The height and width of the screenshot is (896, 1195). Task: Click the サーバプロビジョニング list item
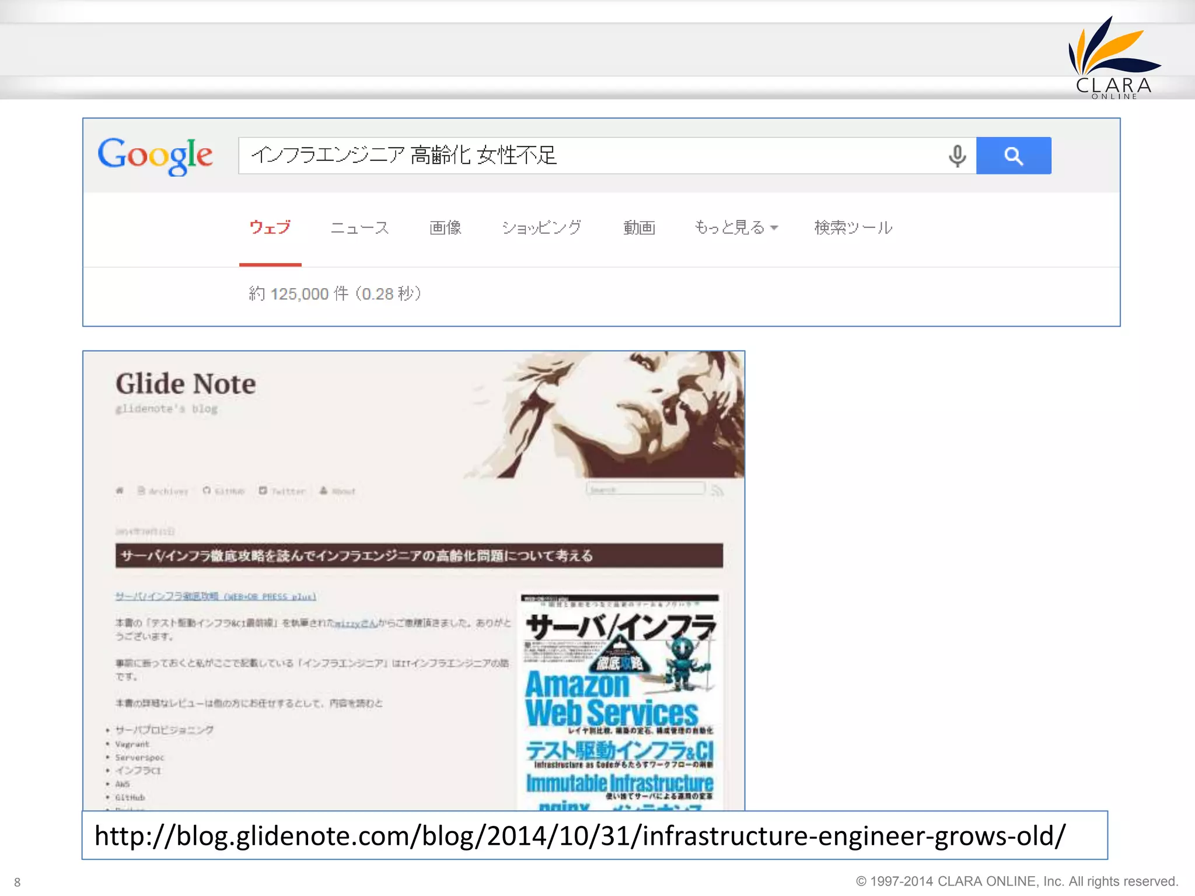tap(165, 730)
